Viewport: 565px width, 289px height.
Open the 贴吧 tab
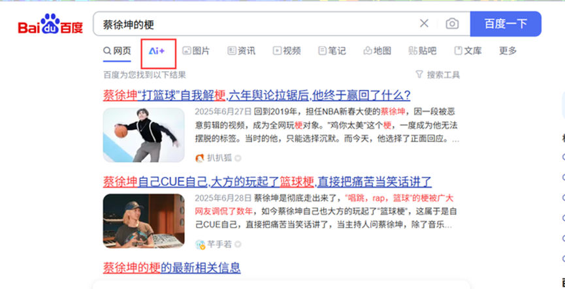pyautogui.click(x=423, y=51)
